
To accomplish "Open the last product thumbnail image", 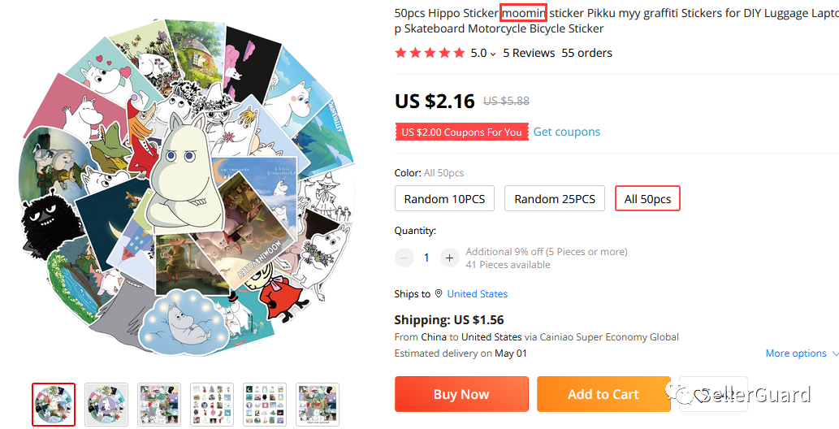I will [x=318, y=405].
